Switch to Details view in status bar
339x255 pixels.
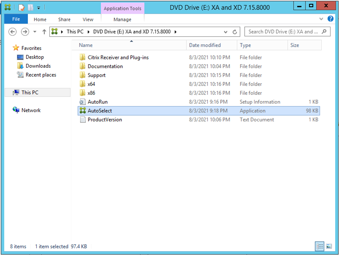320,246
